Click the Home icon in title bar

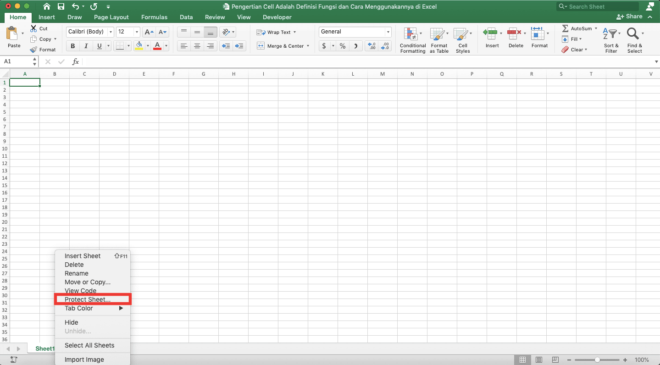click(x=47, y=6)
